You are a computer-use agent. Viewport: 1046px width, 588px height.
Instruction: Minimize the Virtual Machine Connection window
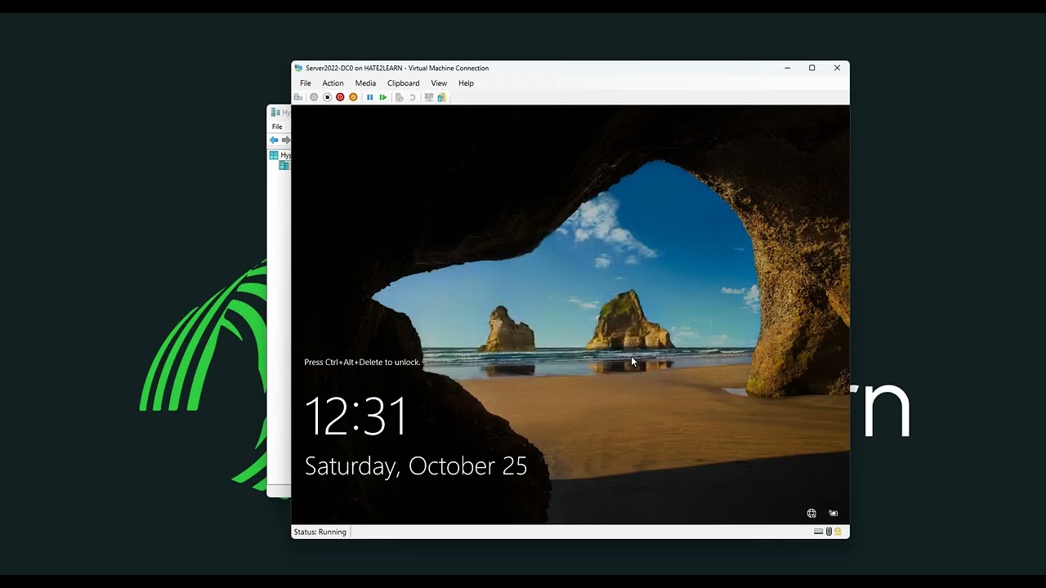787,68
